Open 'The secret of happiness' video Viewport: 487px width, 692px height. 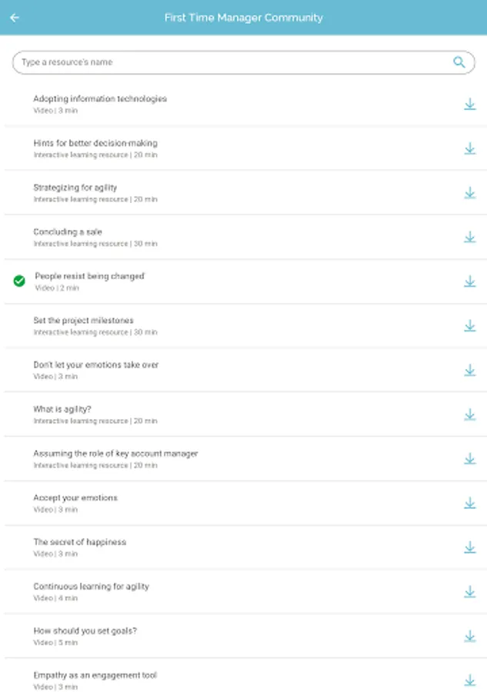pyautogui.click(x=245, y=547)
